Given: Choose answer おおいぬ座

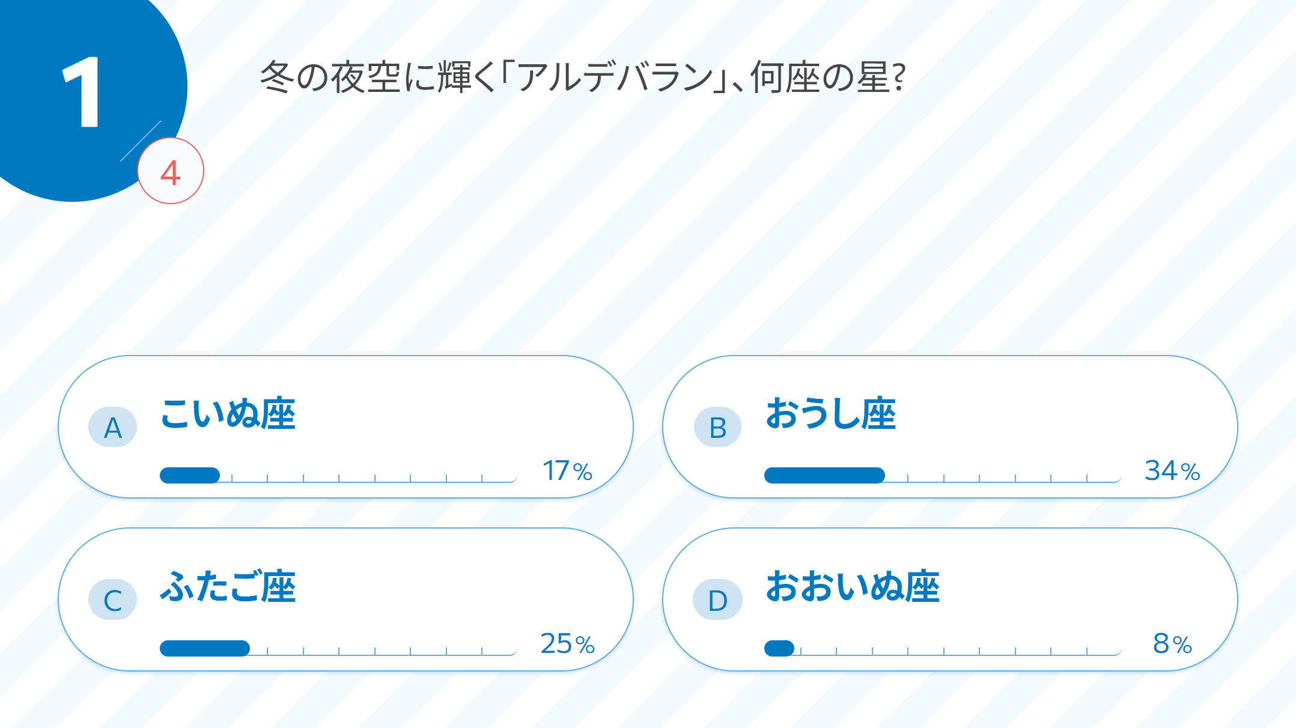Looking at the screenshot, I should pos(853,586).
